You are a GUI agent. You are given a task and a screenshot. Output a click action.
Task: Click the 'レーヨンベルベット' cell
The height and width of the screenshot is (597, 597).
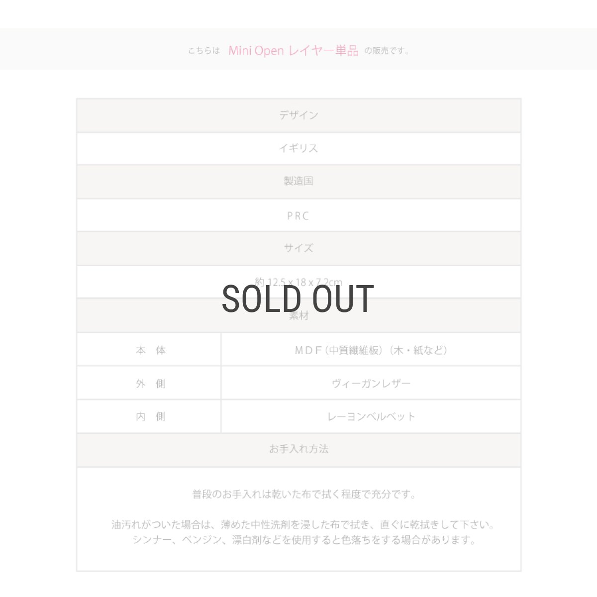click(371, 417)
